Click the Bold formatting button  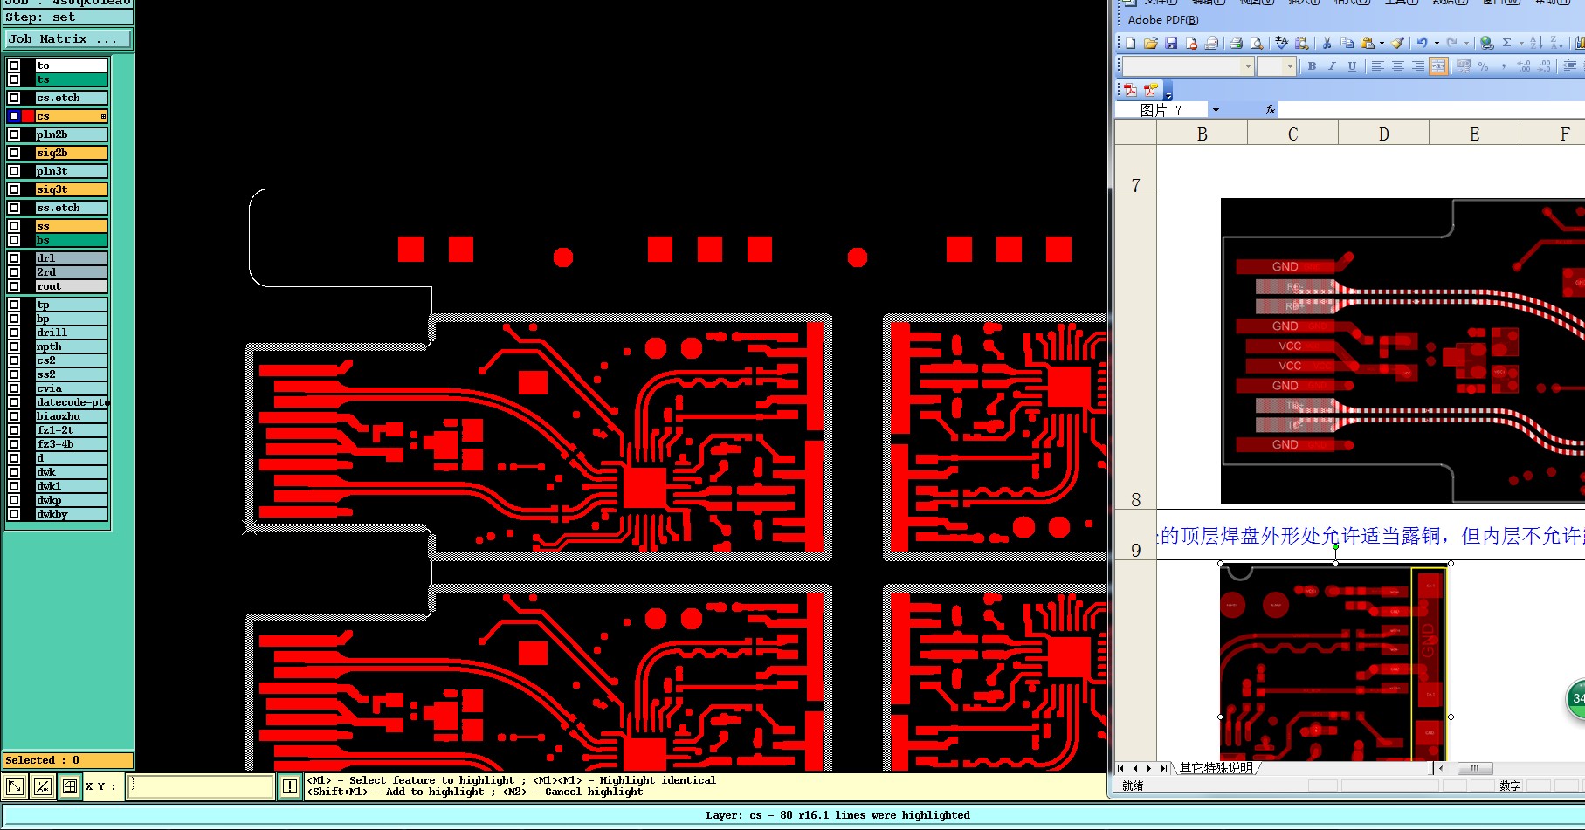point(1312,66)
